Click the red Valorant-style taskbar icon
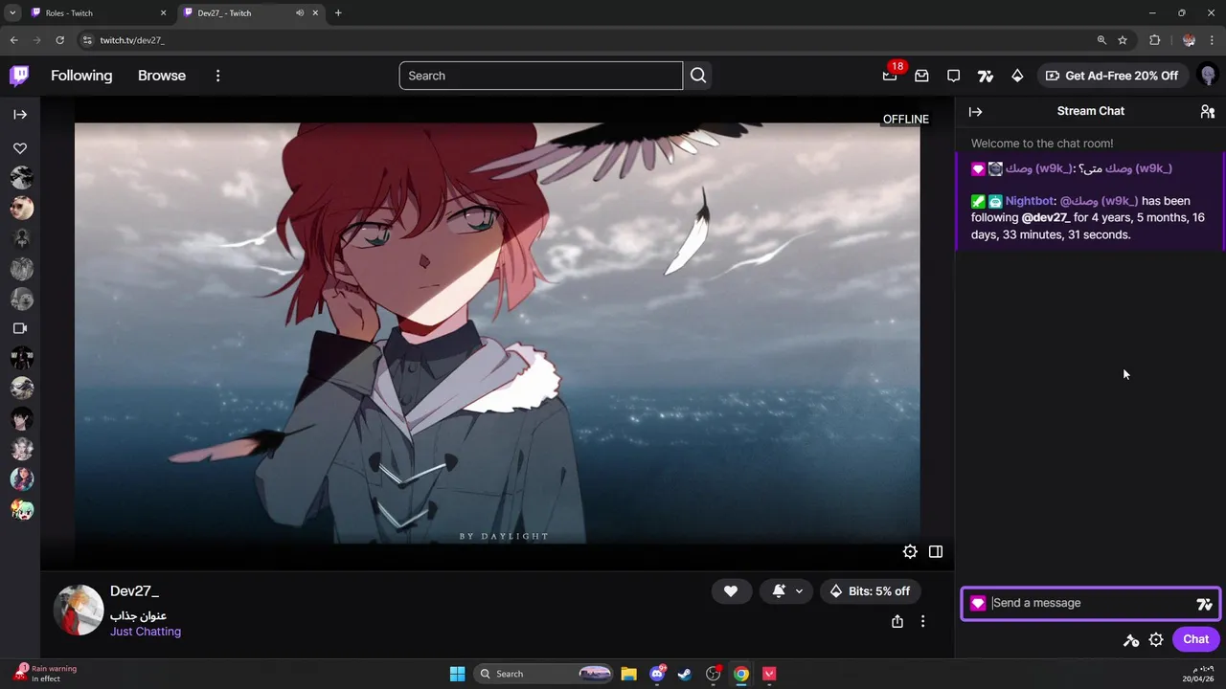Screen dimensions: 1226x689 click(x=769, y=674)
